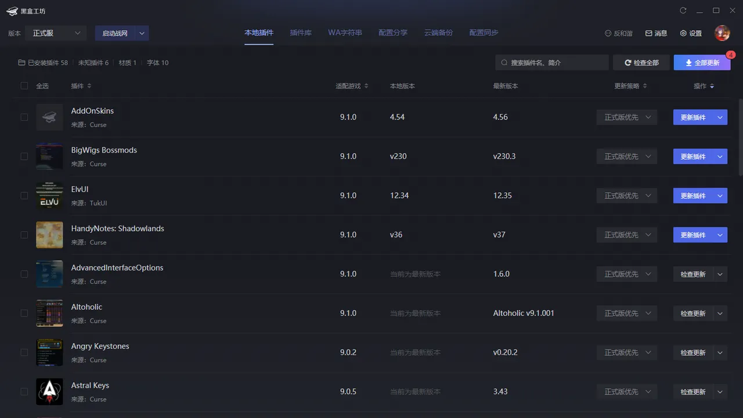This screenshot has height=418, width=743.
Task: Switch to the 配置分享 tab
Action: 393,33
